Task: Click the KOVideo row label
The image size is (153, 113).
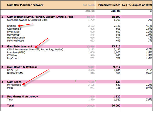Action: [x=12, y=55]
